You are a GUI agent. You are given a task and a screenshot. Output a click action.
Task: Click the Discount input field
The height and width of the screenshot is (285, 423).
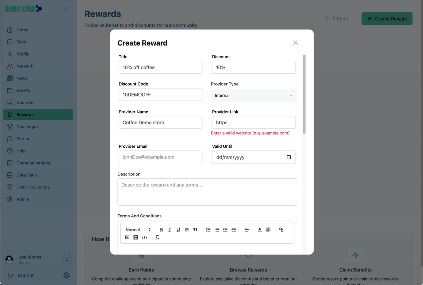pyautogui.click(x=254, y=67)
